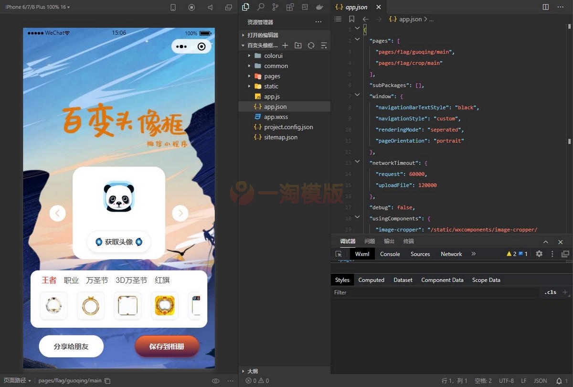Open the iPhone 6/7/8 Plus device dropdown
Screen dimensions: 573x387
pyautogui.click(x=37, y=7)
